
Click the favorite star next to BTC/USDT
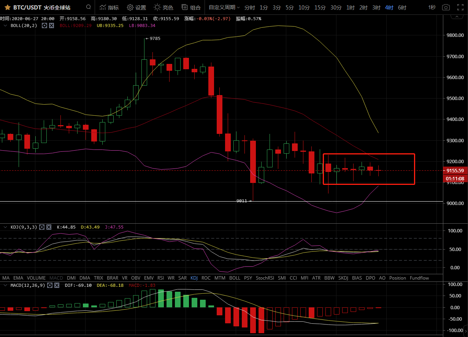coord(7,7)
